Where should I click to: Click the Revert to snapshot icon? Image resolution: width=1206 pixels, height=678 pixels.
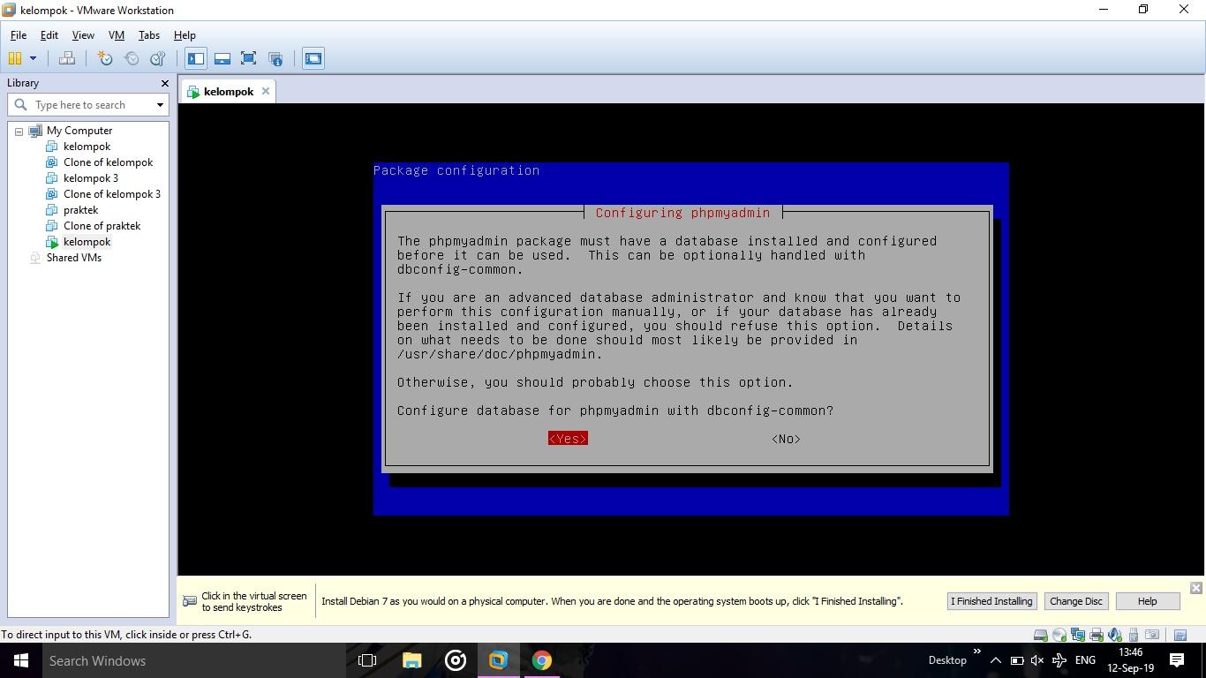132,58
